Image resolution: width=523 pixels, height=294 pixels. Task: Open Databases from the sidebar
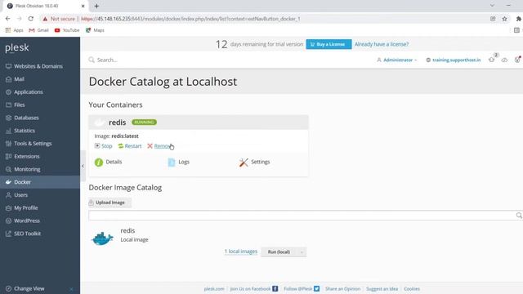click(22, 118)
